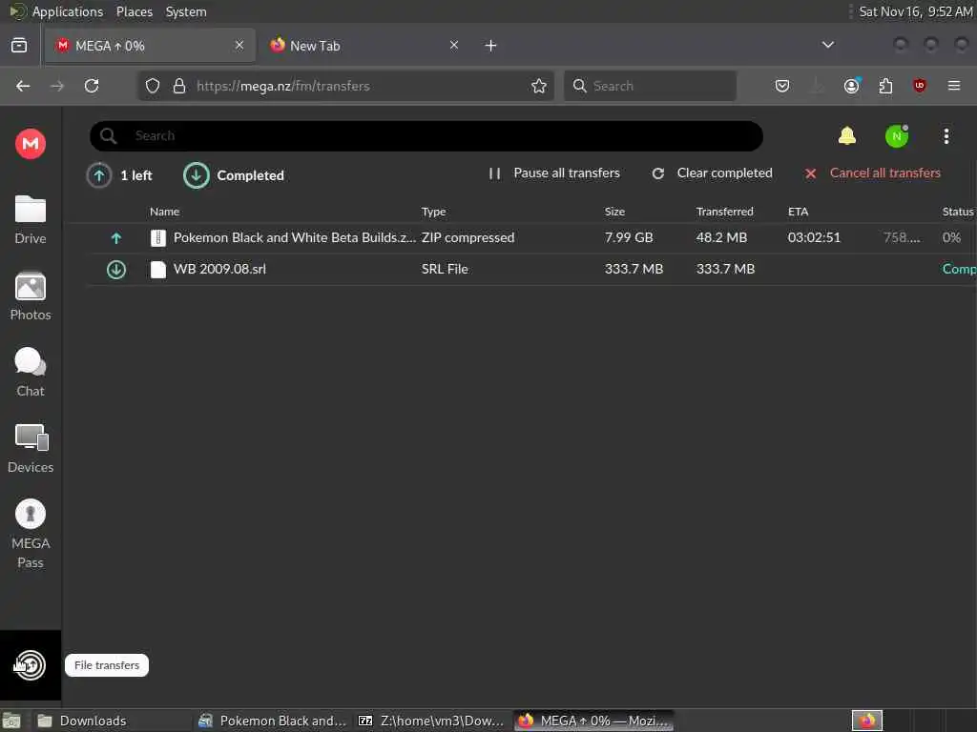Close the MEGA browser tab
Image resolution: width=977 pixels, height=732 pixels.
coord(239,45)
